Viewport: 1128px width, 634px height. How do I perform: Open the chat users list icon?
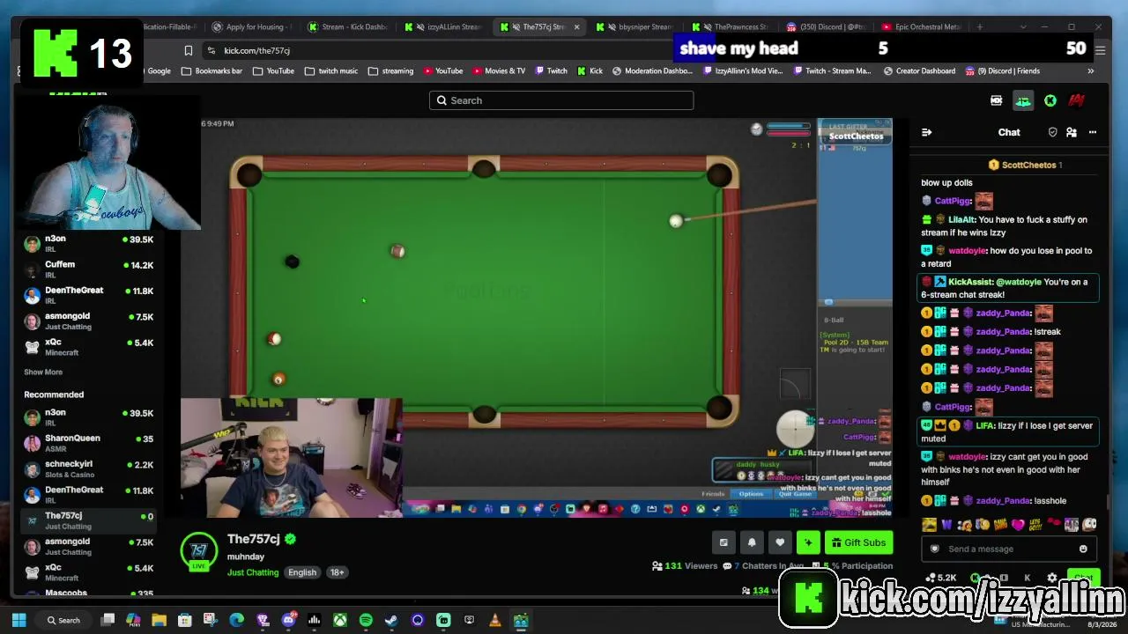click(x=1072, y=132)
